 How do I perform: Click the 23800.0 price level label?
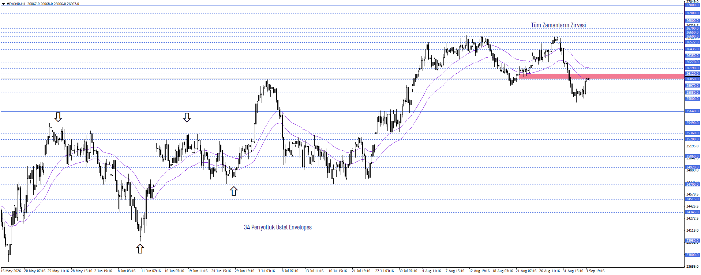pyautogui.click(x=692, y=255)
